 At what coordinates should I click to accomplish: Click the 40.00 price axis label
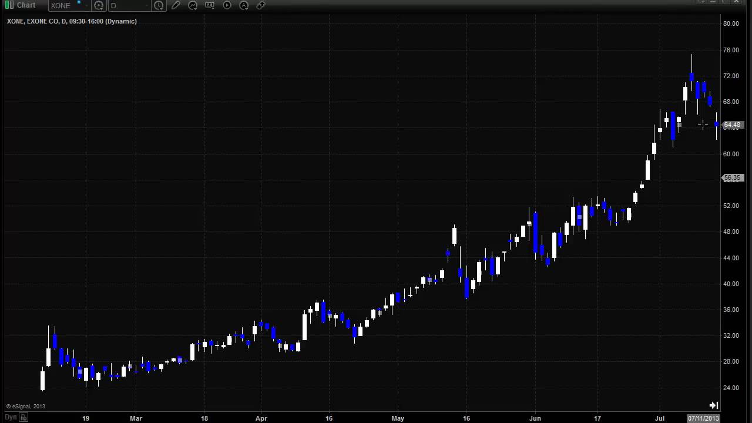click(731, 284)
